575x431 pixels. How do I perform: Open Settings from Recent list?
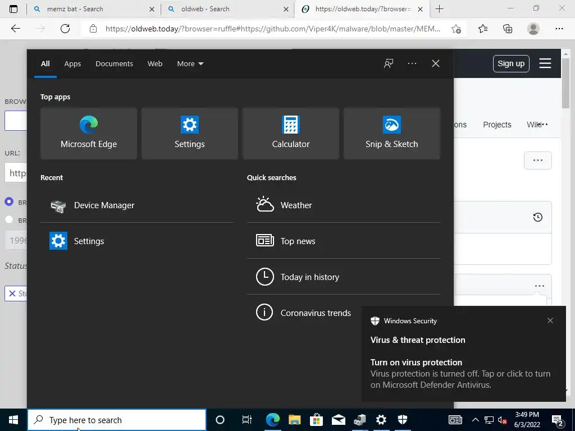[x=137, y=241]
